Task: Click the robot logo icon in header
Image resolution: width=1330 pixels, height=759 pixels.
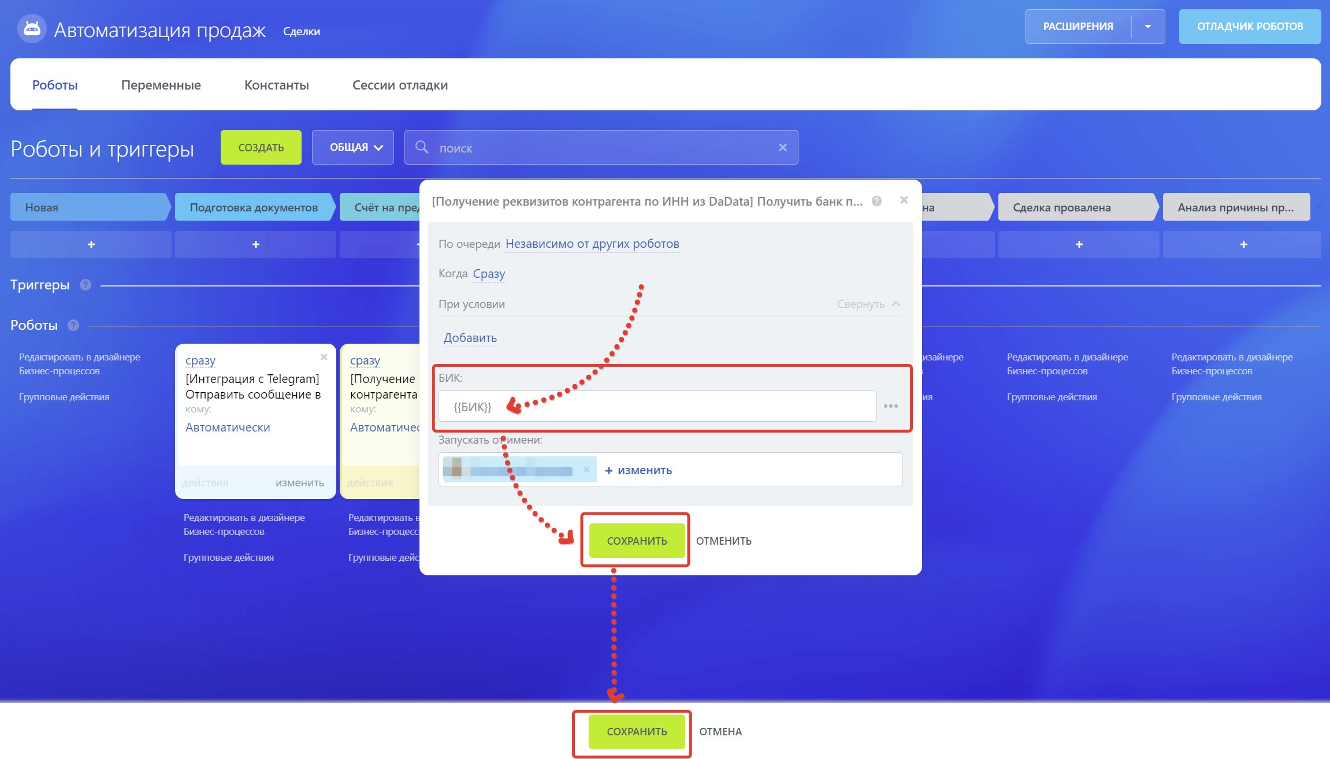Action: [x=32, y=29]
